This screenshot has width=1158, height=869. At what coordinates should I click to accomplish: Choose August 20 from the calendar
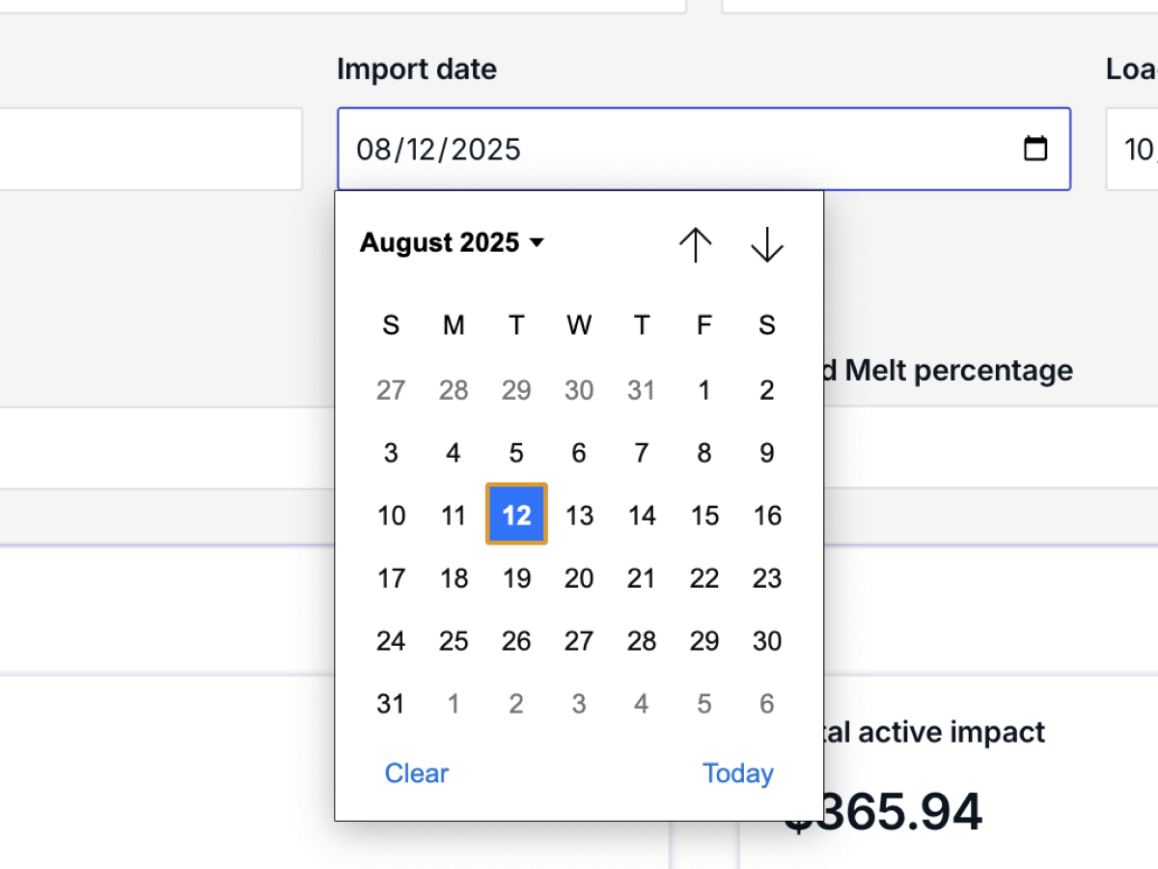point(579,578)
